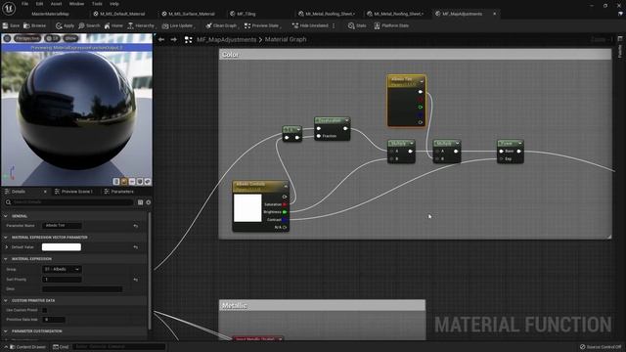Open the Lit view mode dropdown
Image resolution: width=626 pixels, height=352 pixels.
[52, 38]
